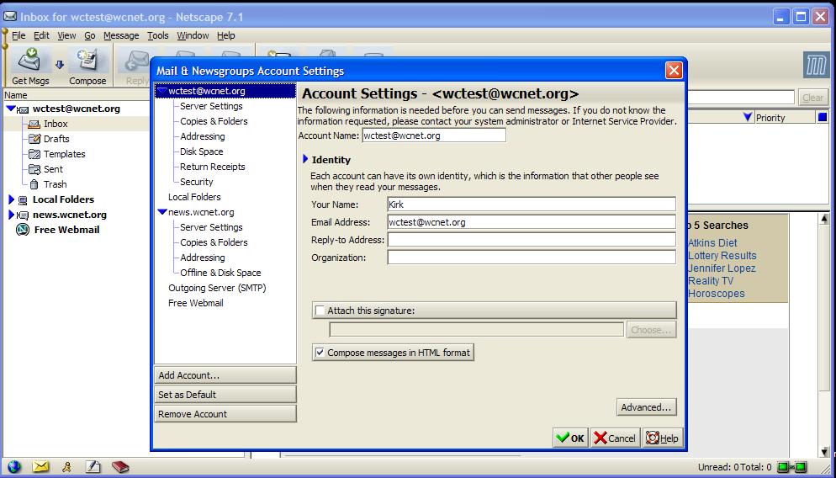The width and height of the screenshot is (836, 478).
Task: Click the Reply-to Address text field
Action: (531, 240)
